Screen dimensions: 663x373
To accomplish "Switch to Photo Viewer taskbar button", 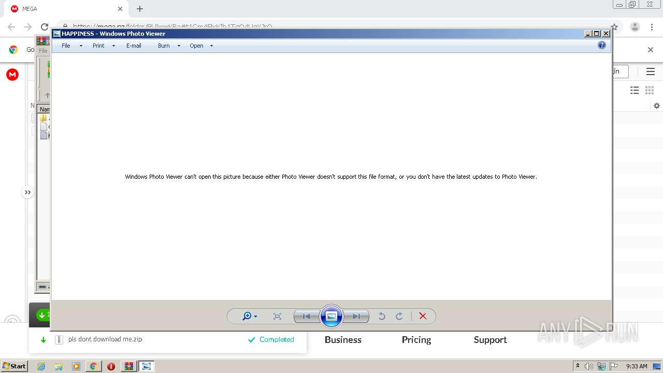I will tap(147, 366).
